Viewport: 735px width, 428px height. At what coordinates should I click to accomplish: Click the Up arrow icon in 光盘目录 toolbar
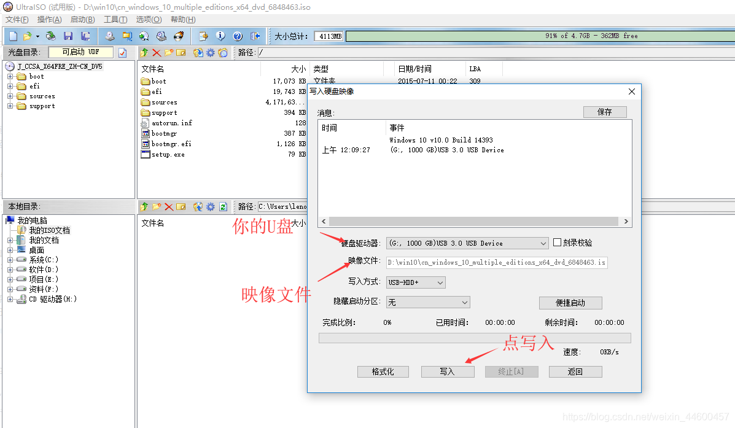[x=144, y=53]
